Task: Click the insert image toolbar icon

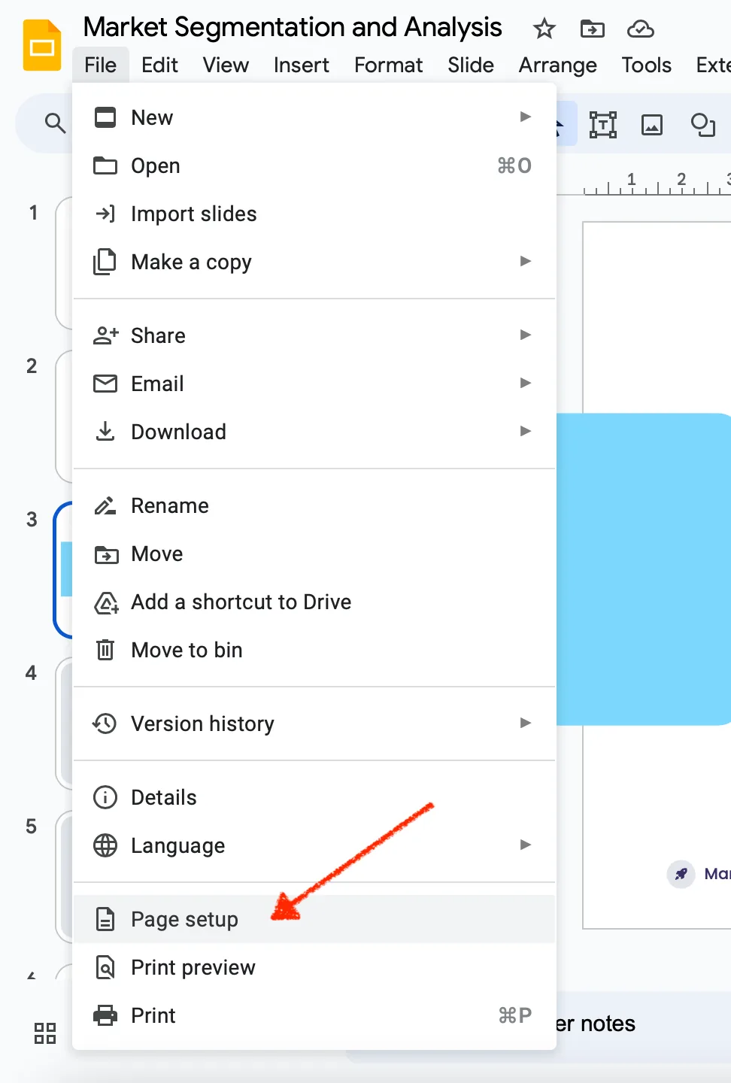Action: pyautogui.click(x=652, y=124)
